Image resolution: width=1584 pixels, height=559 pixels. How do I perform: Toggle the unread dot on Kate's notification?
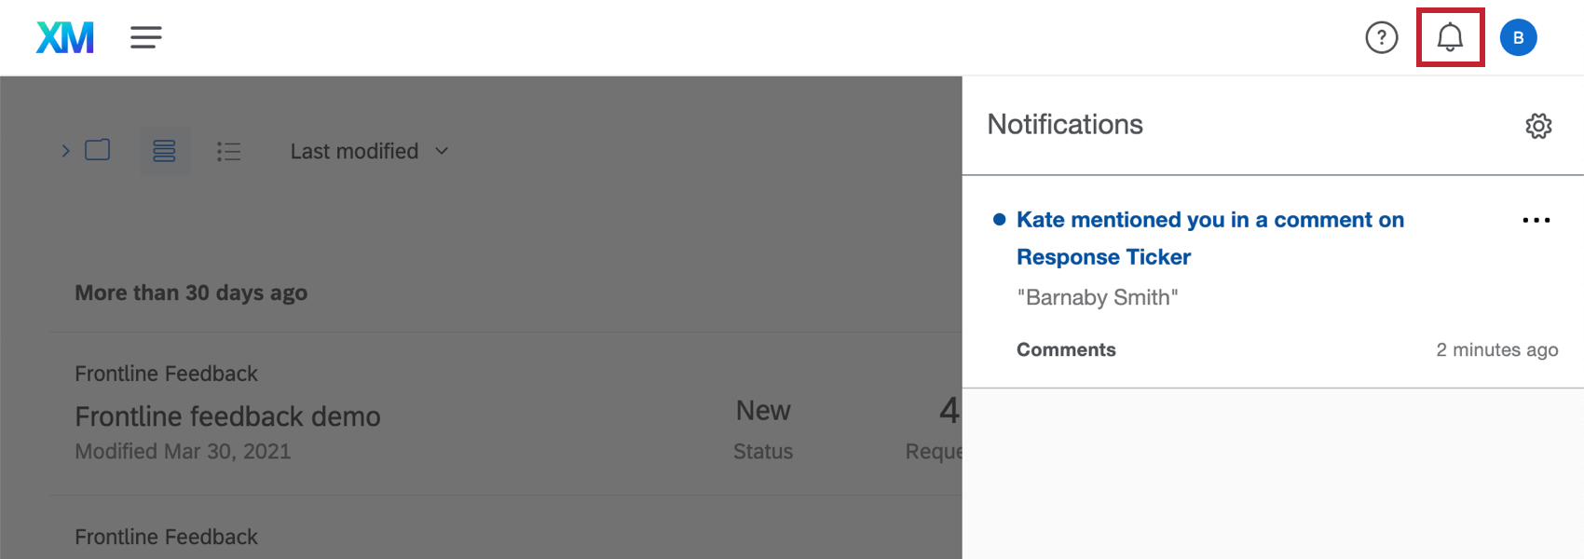pos(999,219)
